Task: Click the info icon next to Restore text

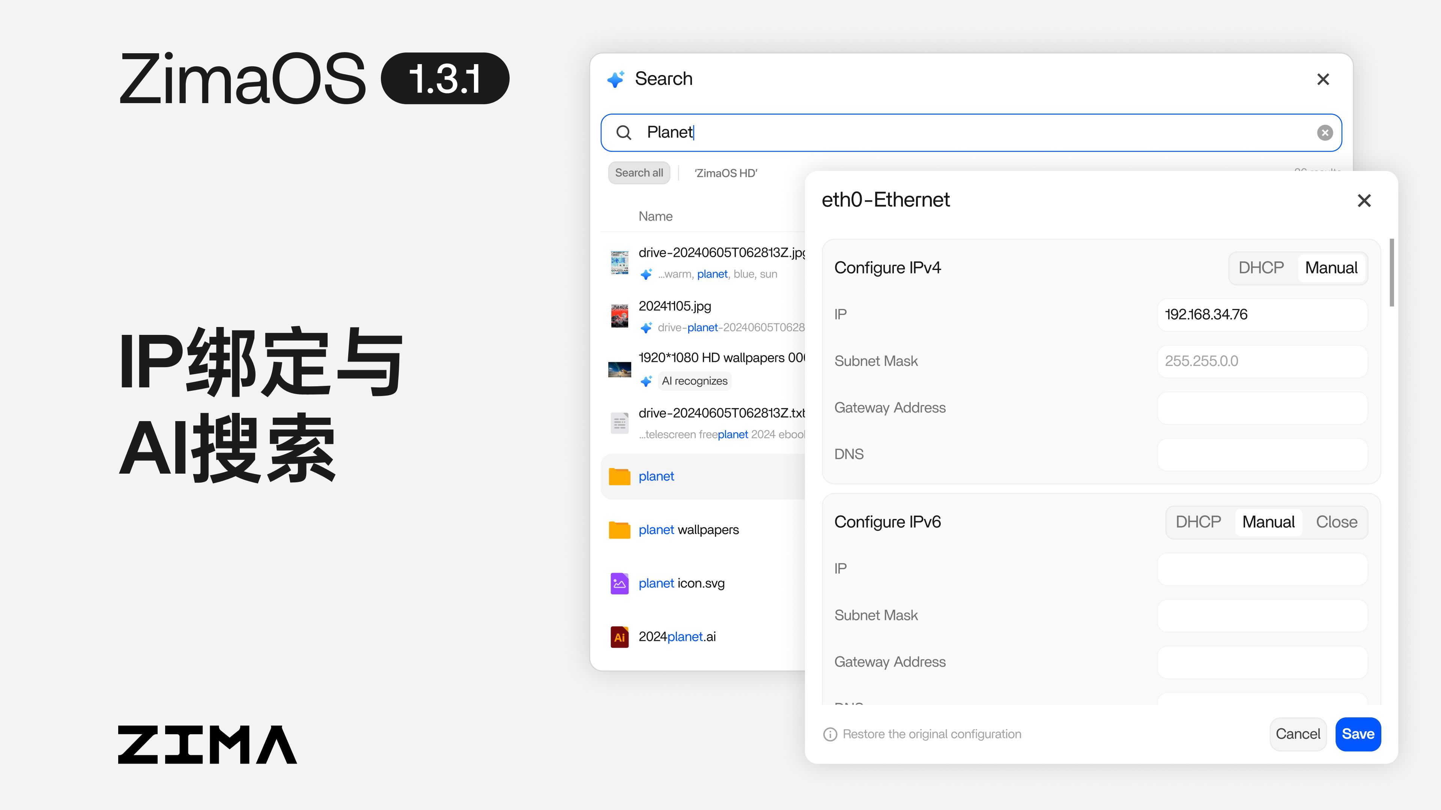Action: 830,734
